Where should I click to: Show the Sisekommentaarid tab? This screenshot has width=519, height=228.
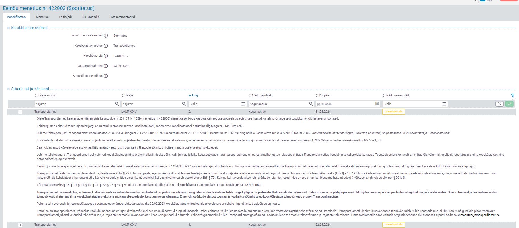pos(122,17)
